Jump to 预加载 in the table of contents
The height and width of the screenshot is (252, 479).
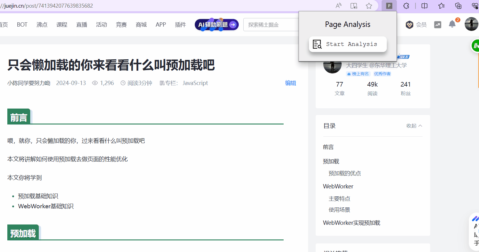(x=331, y=161)
